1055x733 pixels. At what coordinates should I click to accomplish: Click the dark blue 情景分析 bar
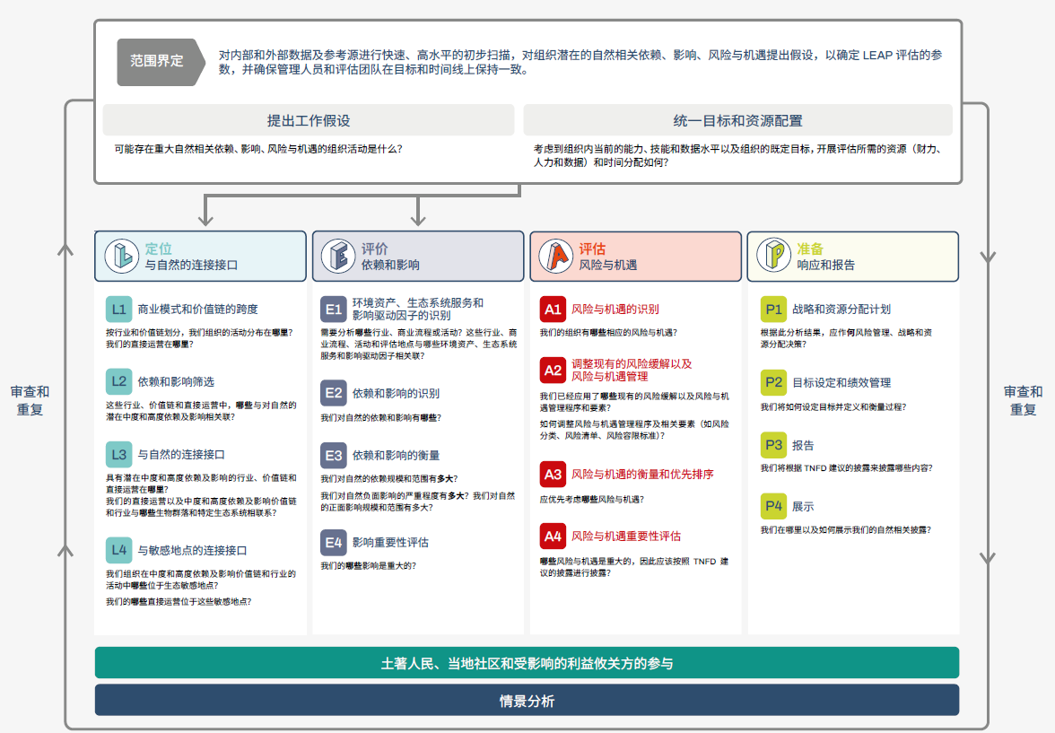pyautogui.click(x=527, y=701)
